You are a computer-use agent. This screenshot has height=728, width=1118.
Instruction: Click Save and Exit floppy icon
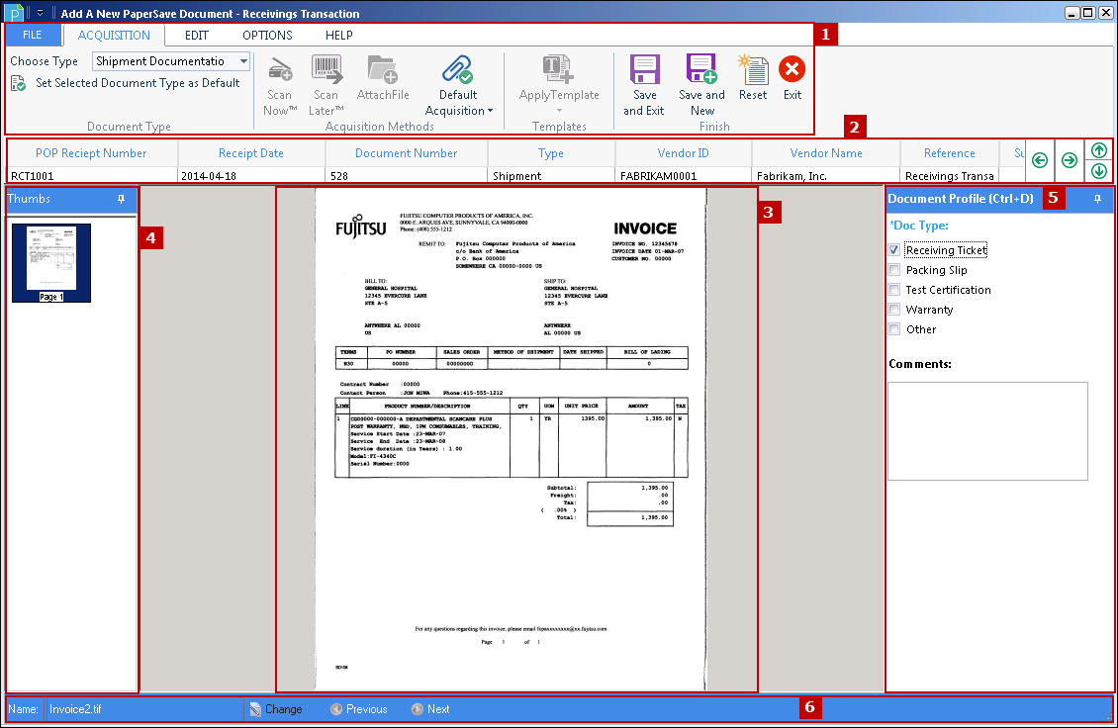click(644, 69)
